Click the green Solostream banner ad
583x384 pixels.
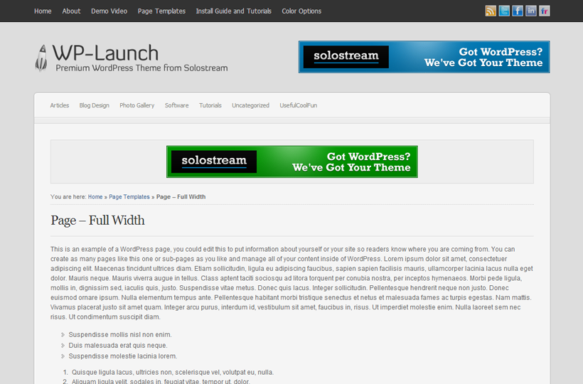coord(292,161)
